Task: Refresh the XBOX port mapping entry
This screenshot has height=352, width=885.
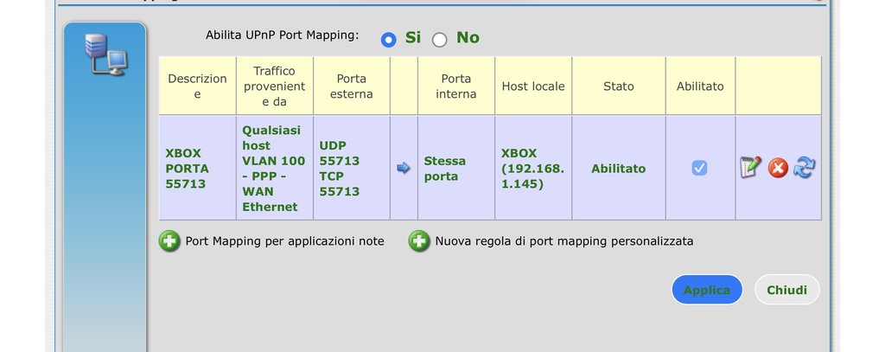Action: [805, 168]
